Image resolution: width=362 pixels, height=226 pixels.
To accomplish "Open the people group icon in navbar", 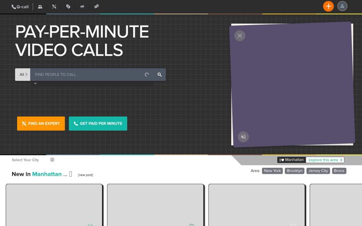I will click(40, 7).
